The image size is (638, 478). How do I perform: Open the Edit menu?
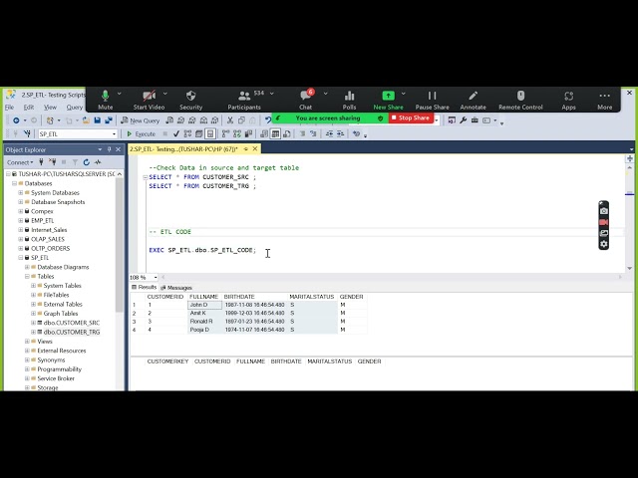(29, 108)
